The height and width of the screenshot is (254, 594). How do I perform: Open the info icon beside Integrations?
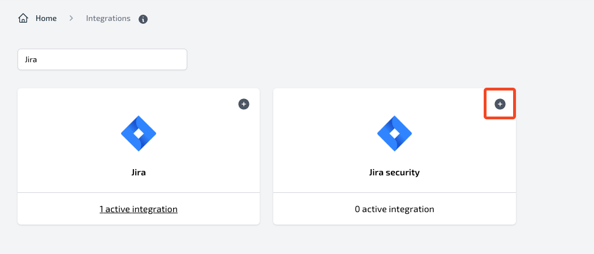click(143, 19)
